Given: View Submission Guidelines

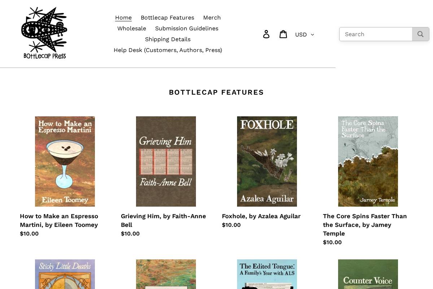Looking at the screenshot, I should coord(187,28).
